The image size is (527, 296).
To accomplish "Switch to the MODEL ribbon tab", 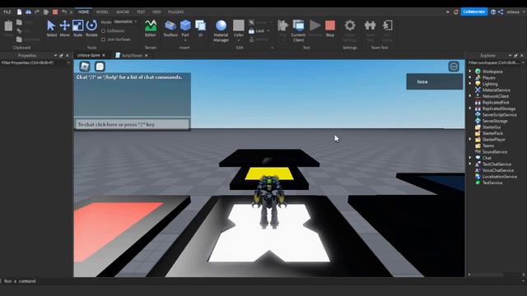I will 102,12.
